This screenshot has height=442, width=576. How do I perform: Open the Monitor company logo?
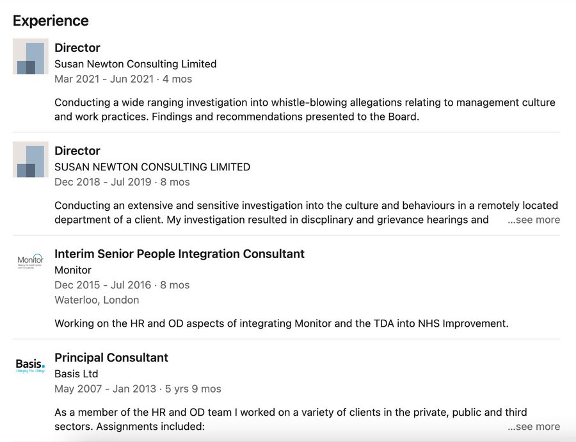30,262
